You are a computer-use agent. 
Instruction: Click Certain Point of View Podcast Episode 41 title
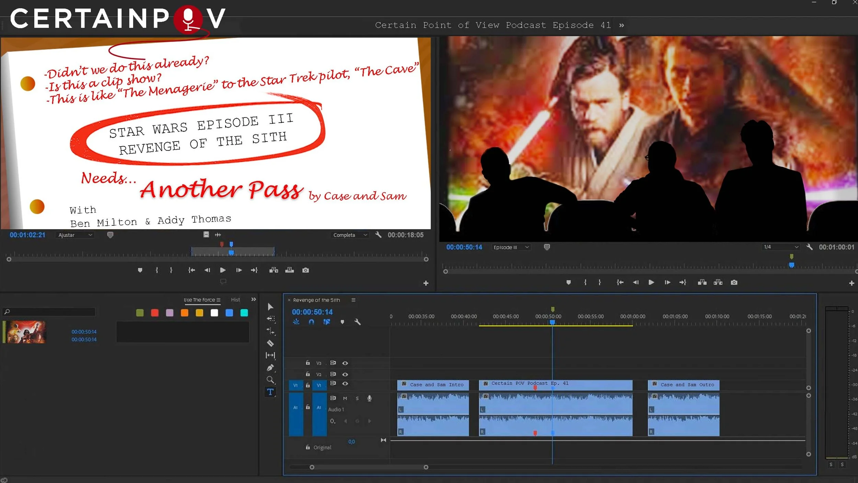(x=493, y=25)
